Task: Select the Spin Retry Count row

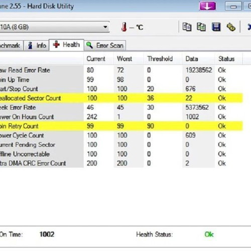Action: click(x=121, y=126)
